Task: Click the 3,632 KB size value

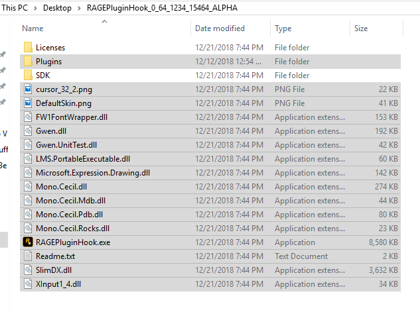Action: tap(384, 270)
